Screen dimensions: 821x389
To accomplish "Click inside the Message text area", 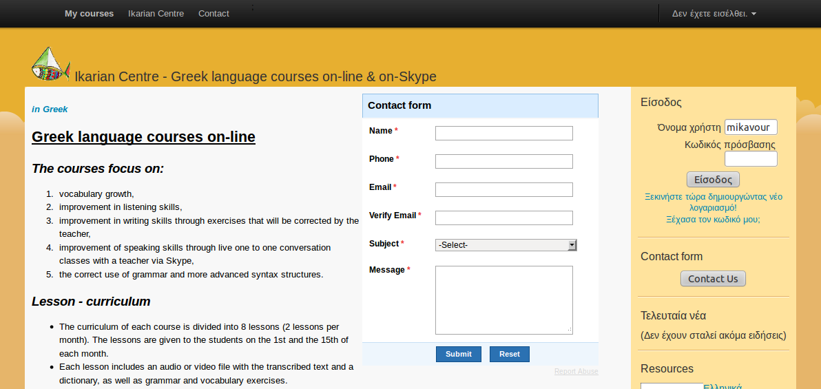I will coord(503,300).
